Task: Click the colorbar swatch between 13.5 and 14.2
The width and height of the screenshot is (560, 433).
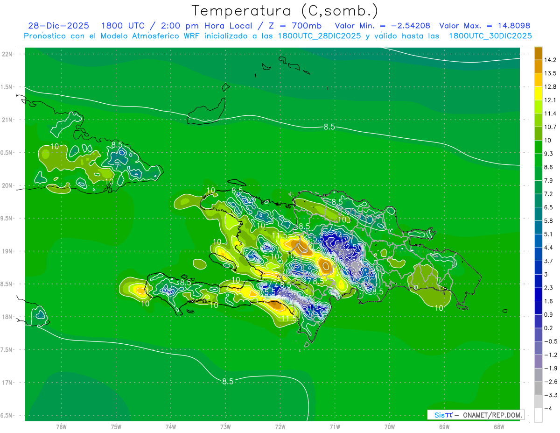Action: coord(538,66)
